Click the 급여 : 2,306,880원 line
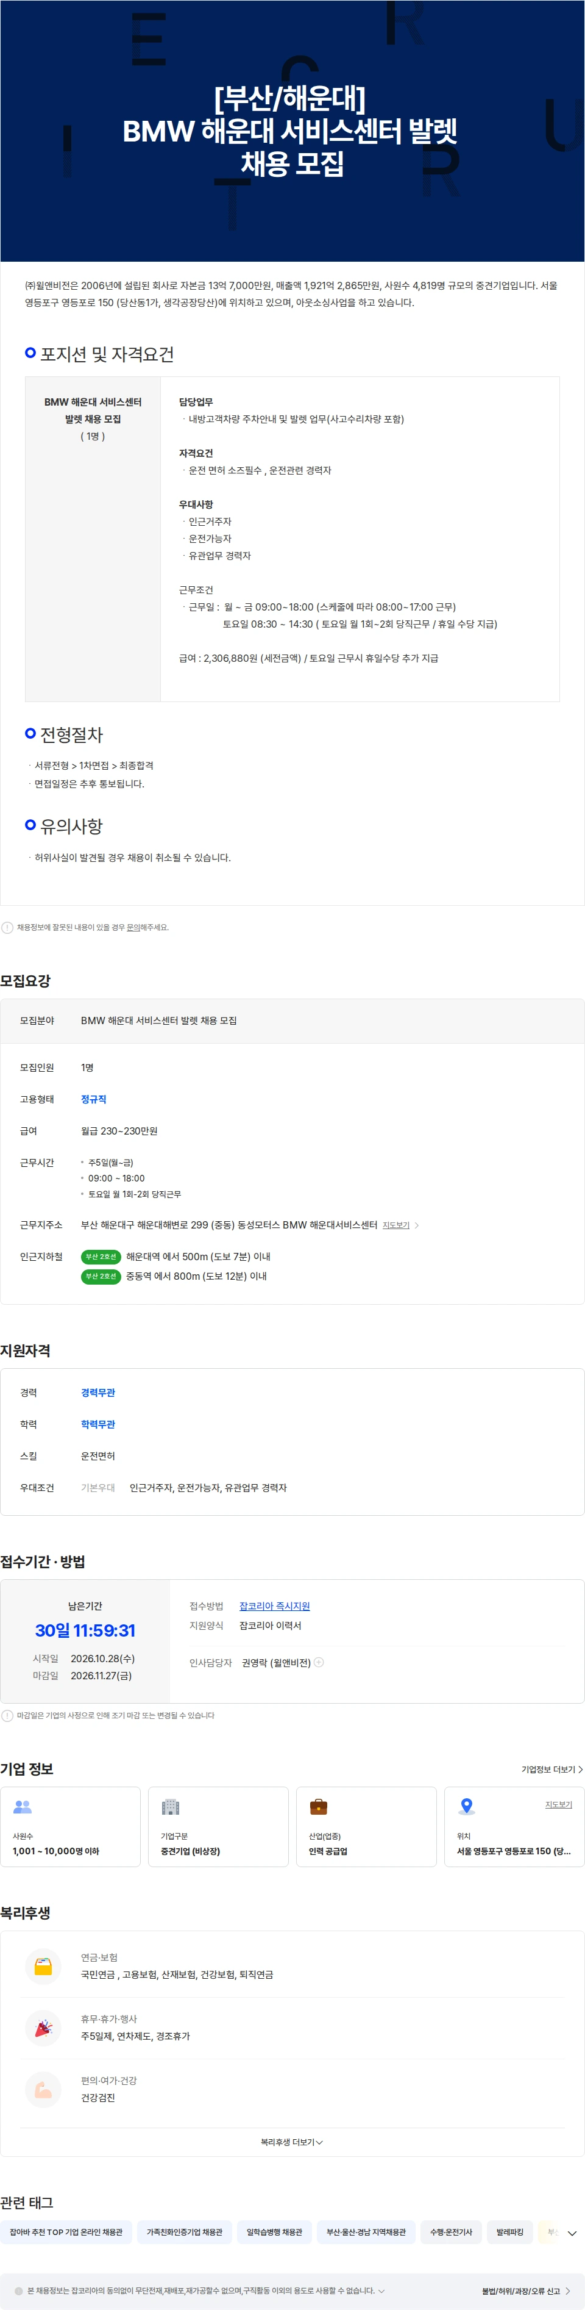 (308, 658)
